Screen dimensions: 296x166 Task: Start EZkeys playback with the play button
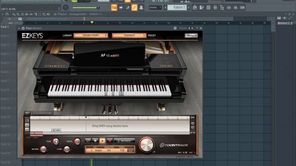click(x=103, y=141)
